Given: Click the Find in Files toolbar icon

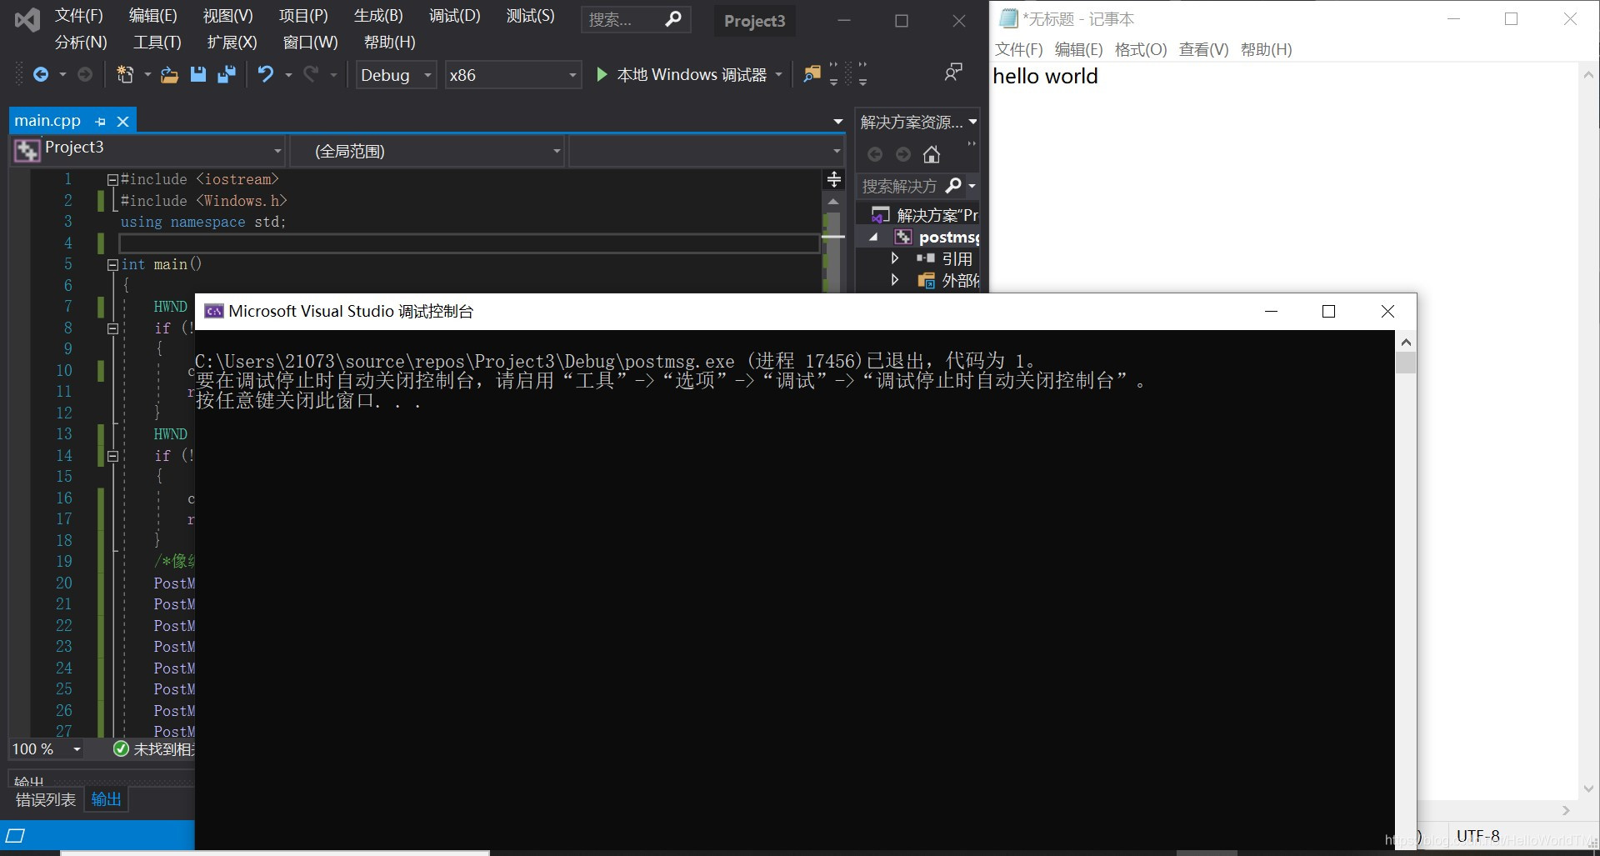Looking at the screenshot, I should [x=812, y=75].
